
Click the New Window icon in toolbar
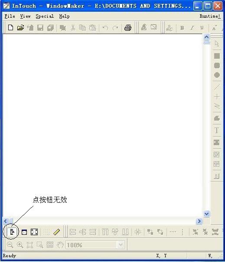coord(11,27)
